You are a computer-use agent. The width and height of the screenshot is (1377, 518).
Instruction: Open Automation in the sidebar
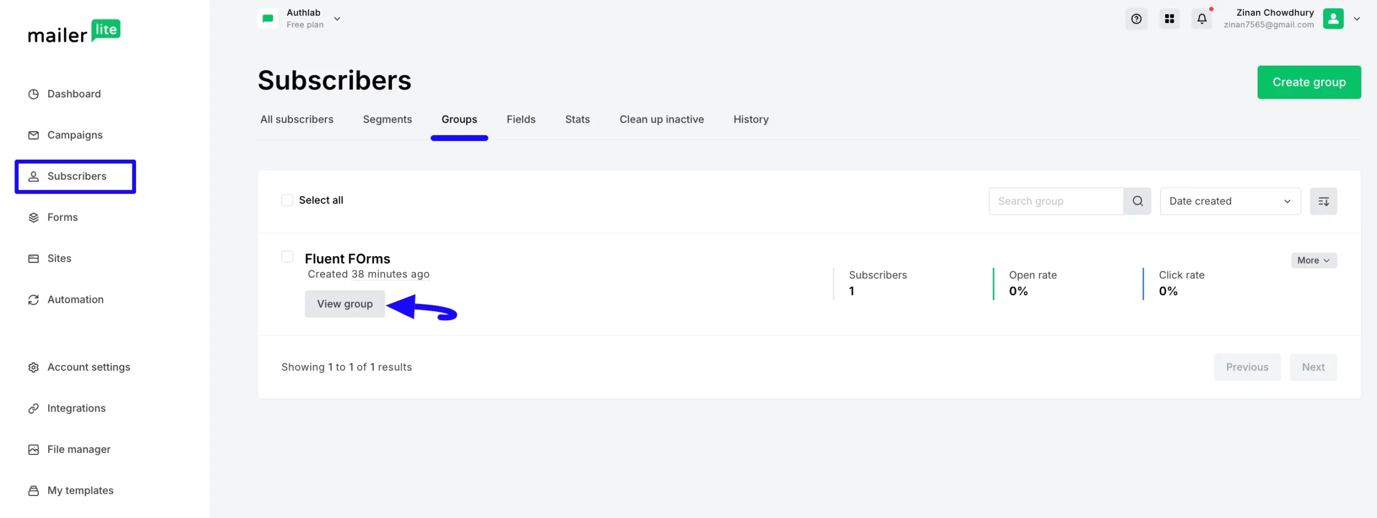tap(75, 300)
